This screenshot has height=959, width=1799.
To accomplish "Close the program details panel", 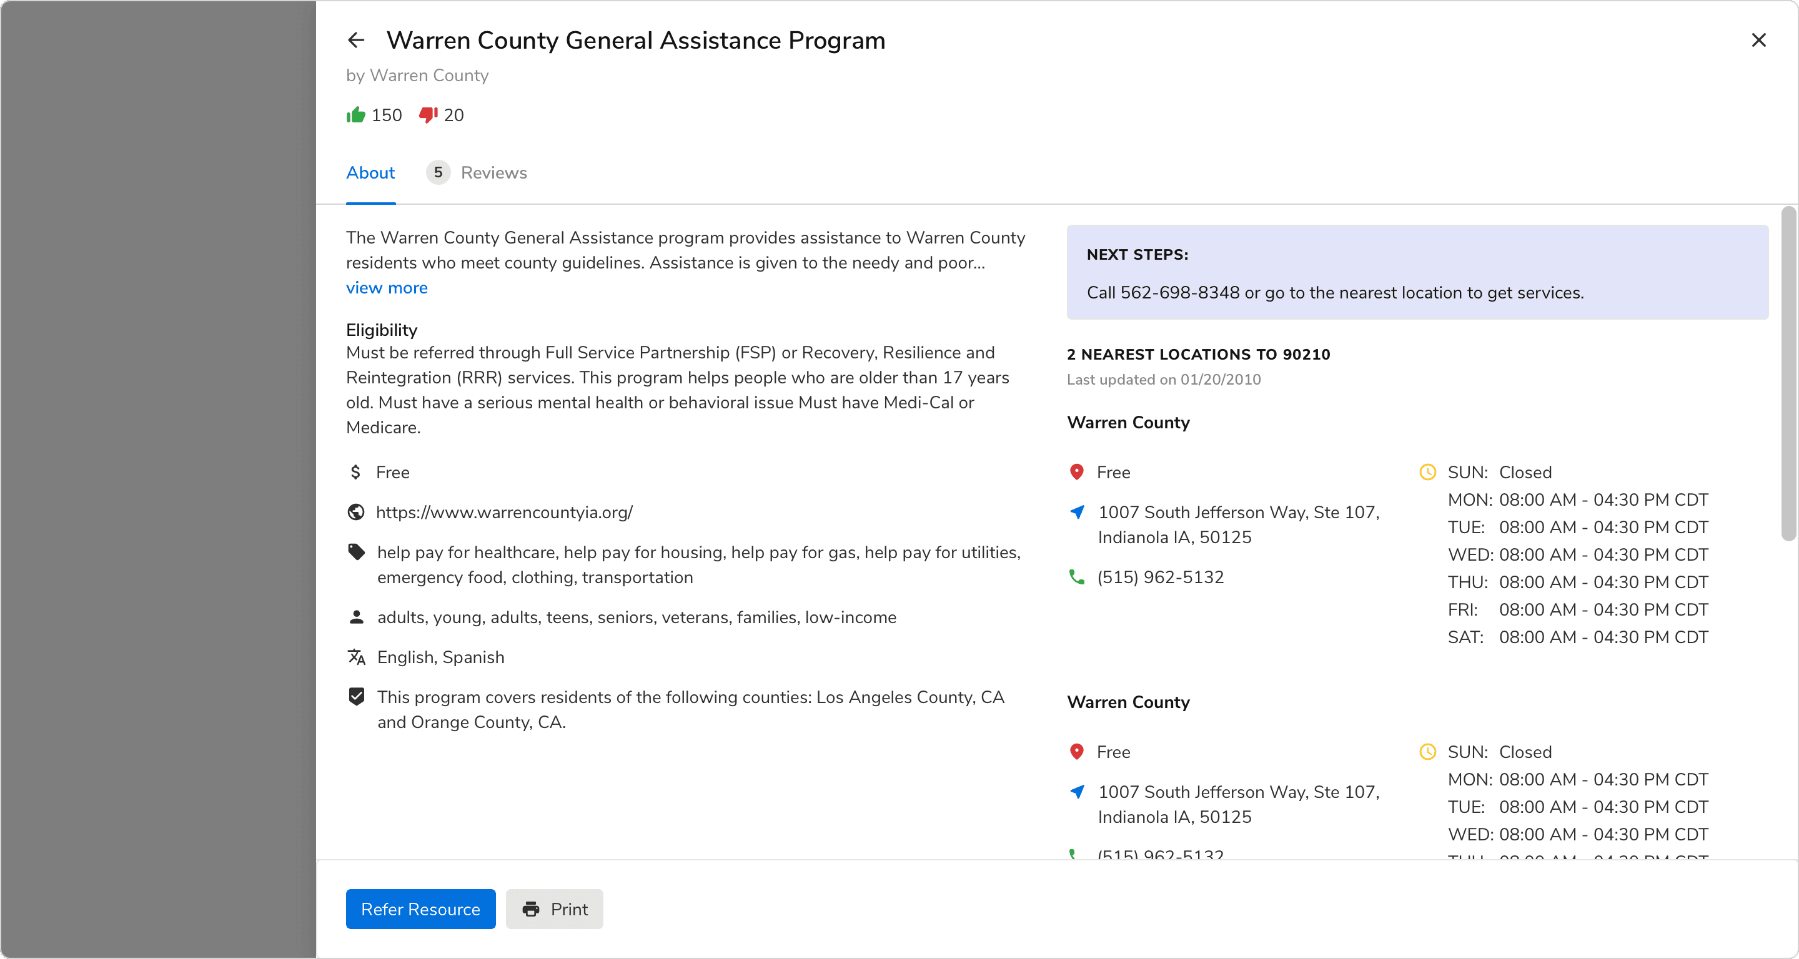I will pyautogui.click(x=1758, y=41).
